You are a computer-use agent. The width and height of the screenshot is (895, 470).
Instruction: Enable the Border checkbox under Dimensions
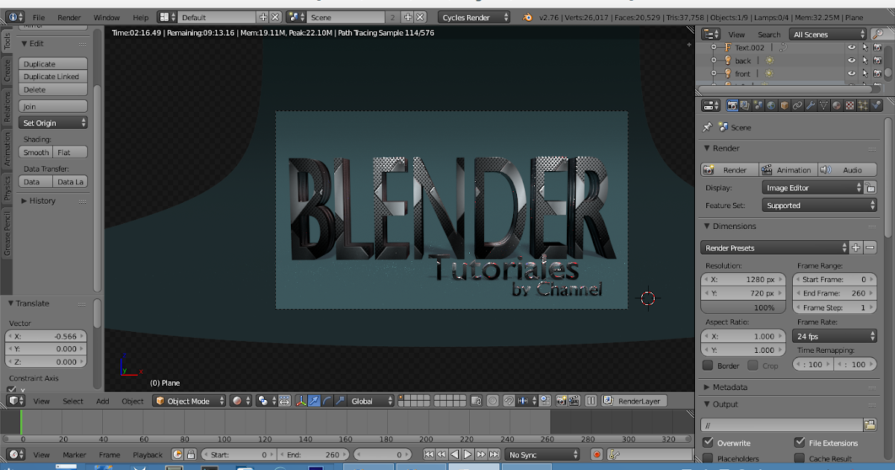(x=708, y=366)
